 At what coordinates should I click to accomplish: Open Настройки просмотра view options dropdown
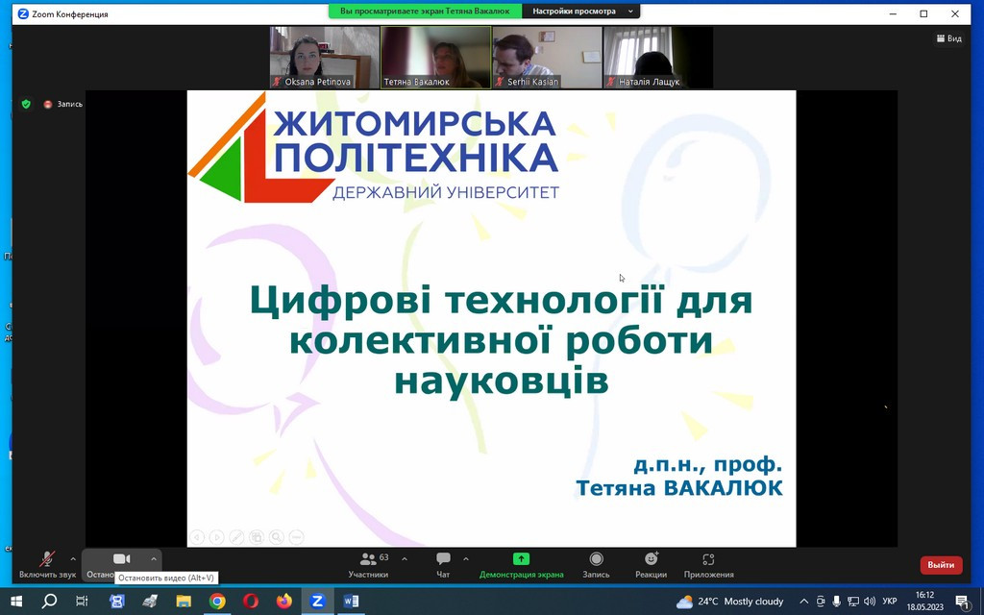pyautogui.click(x=581, y=11)
